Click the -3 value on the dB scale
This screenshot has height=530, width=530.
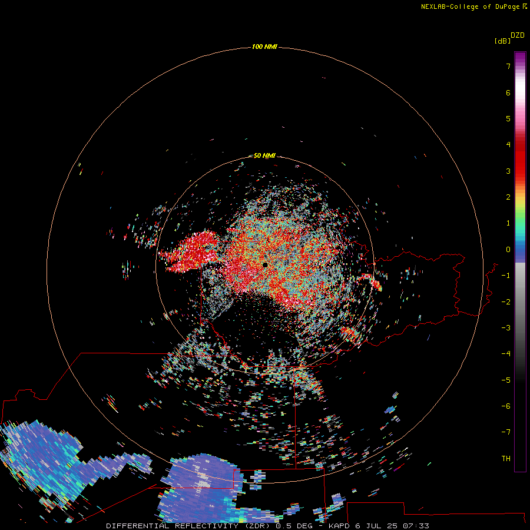506,328
